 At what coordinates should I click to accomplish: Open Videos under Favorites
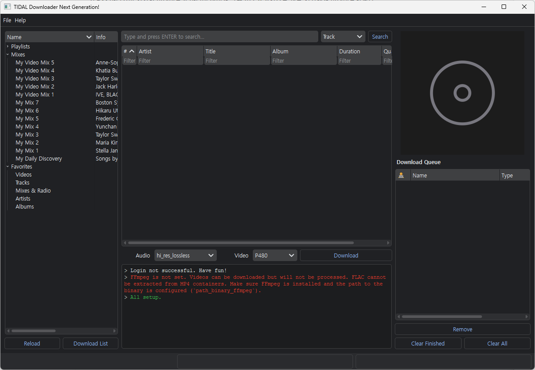(24, 174)
